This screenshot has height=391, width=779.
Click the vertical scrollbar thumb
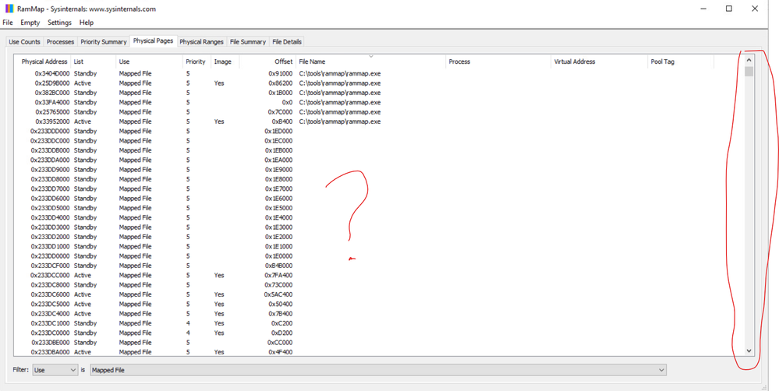point(749,71)
